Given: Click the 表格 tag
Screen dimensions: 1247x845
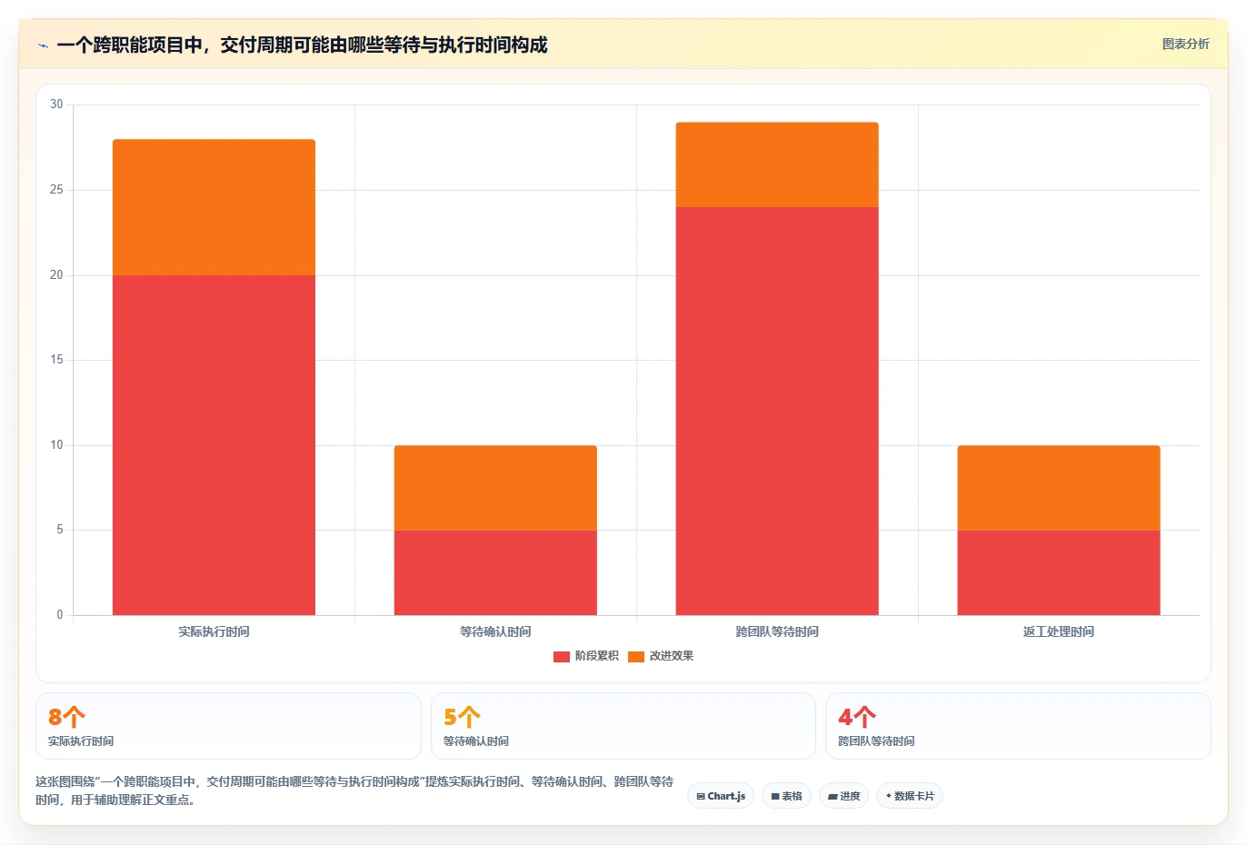Looking at the screenshot, I should pyautogui.click(x=786, y=796).
